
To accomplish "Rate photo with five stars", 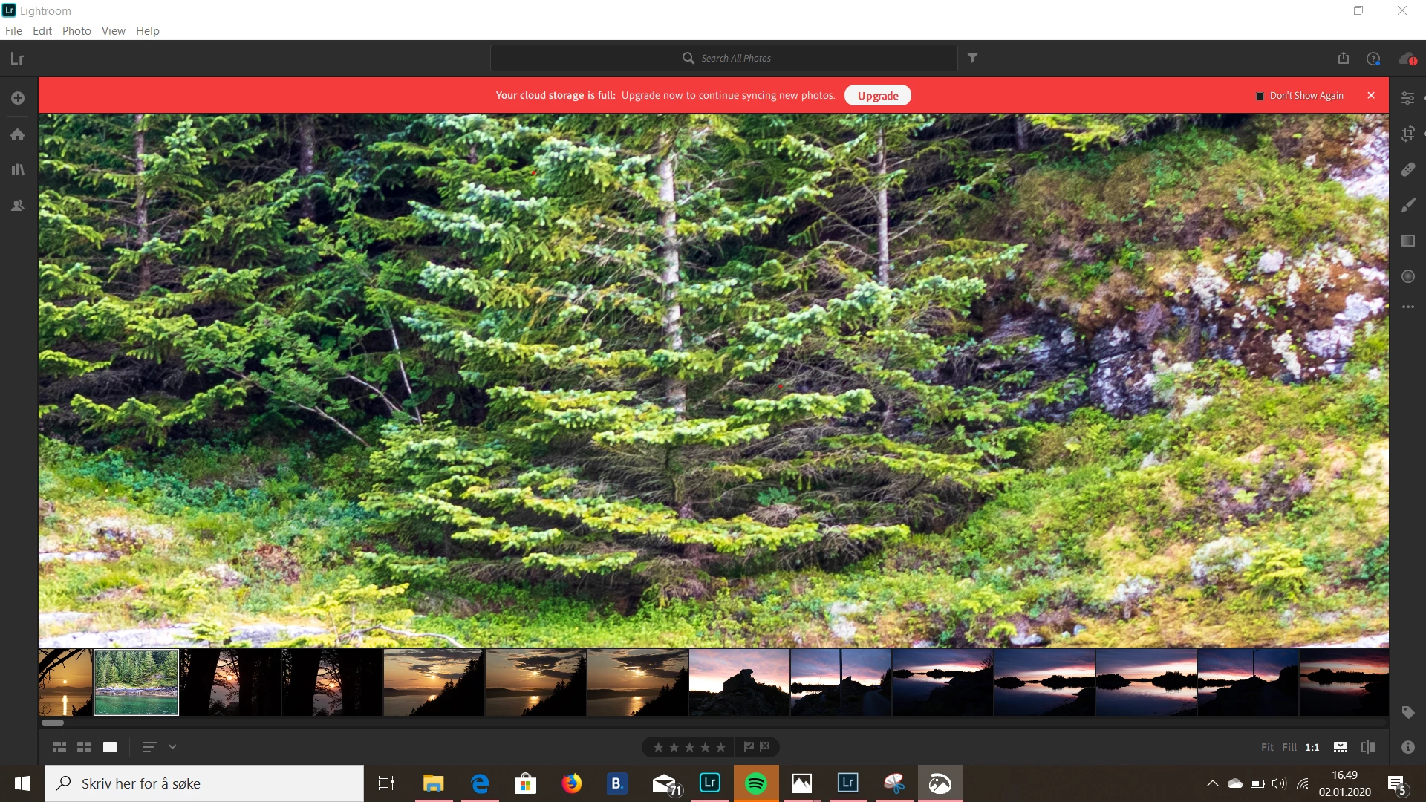I will tap(720, 747).
